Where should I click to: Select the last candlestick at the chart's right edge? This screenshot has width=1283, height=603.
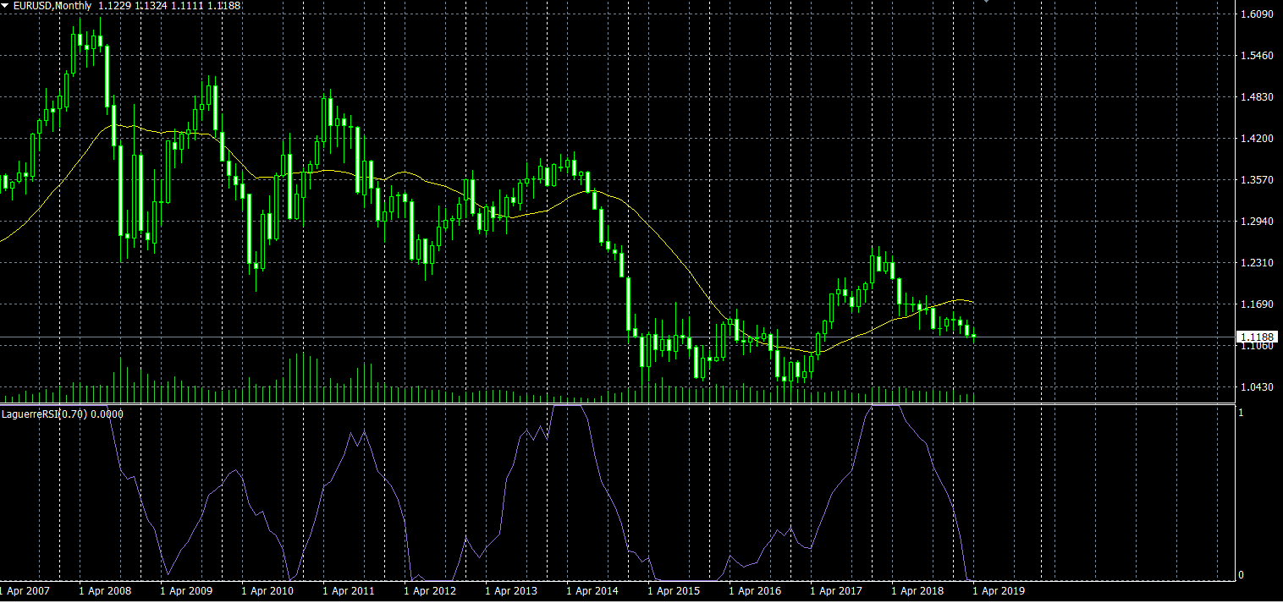974,336
